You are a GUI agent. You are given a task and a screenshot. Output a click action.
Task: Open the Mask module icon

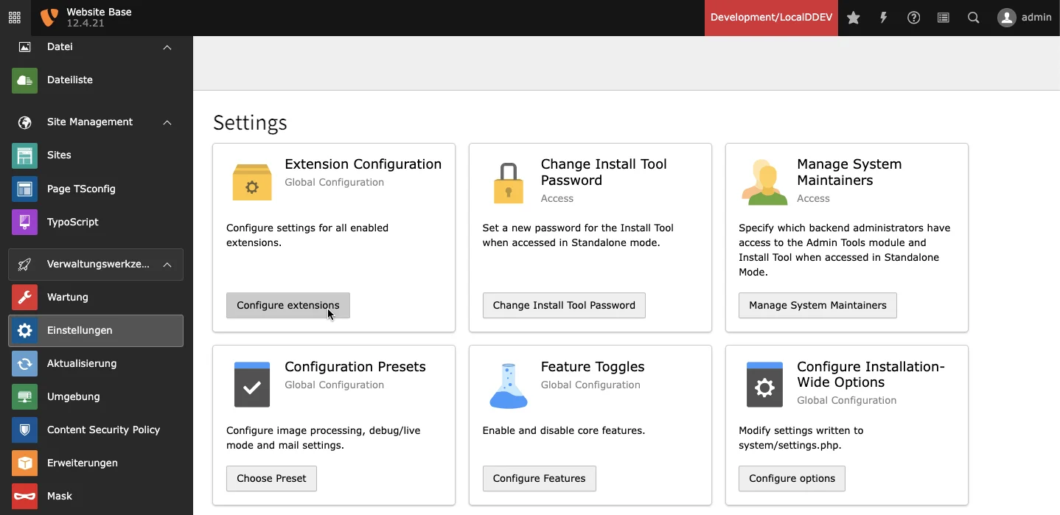(x=24, y=497)
